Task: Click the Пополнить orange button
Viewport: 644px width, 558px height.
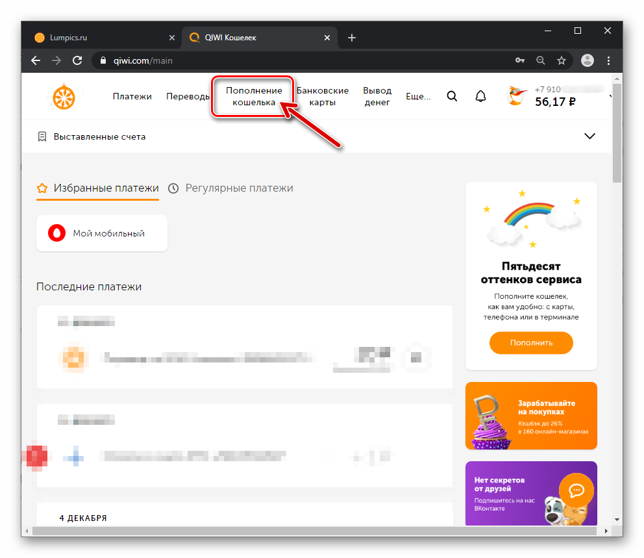Action: tap(531, 343)
